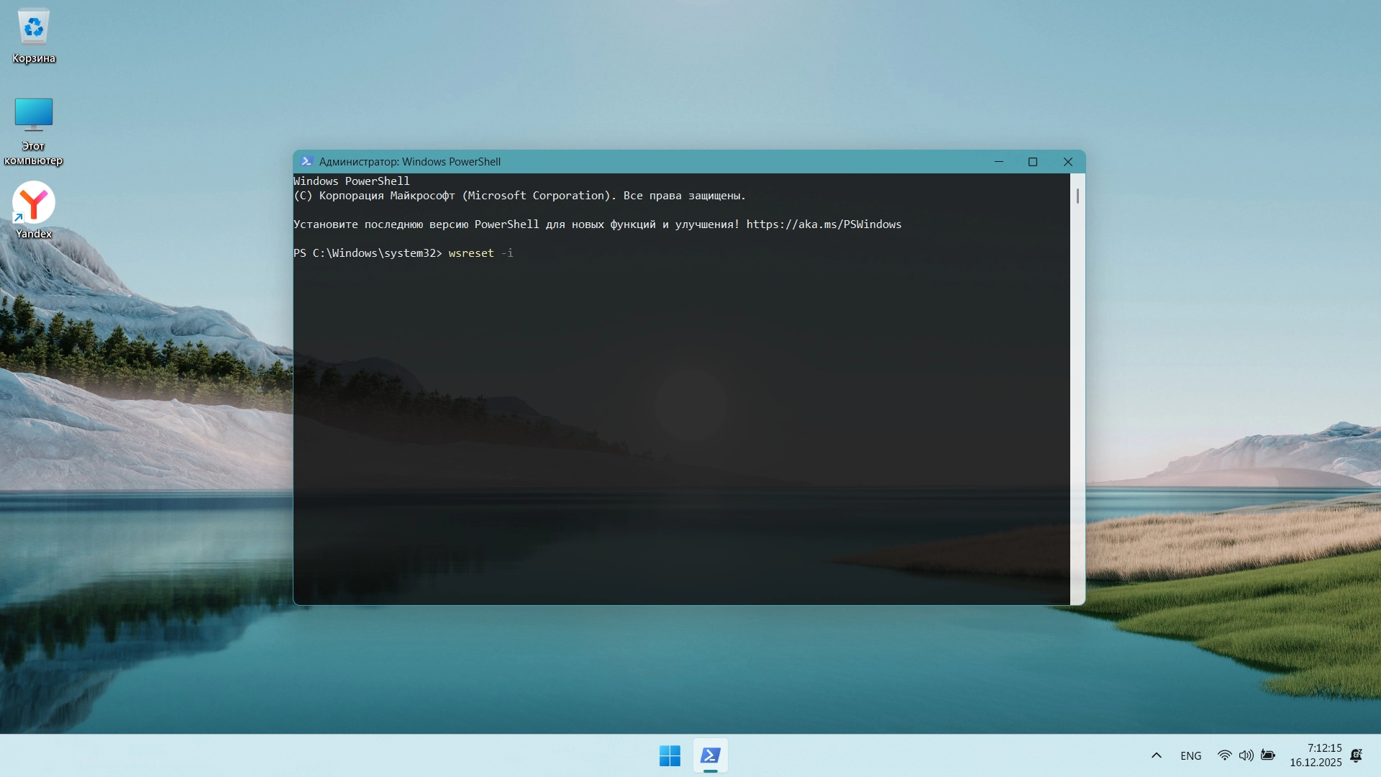Viewport: 1381px width, 777px height.
Task: Expand the hidden tray icons chevron
Action: click(1157, 755)
